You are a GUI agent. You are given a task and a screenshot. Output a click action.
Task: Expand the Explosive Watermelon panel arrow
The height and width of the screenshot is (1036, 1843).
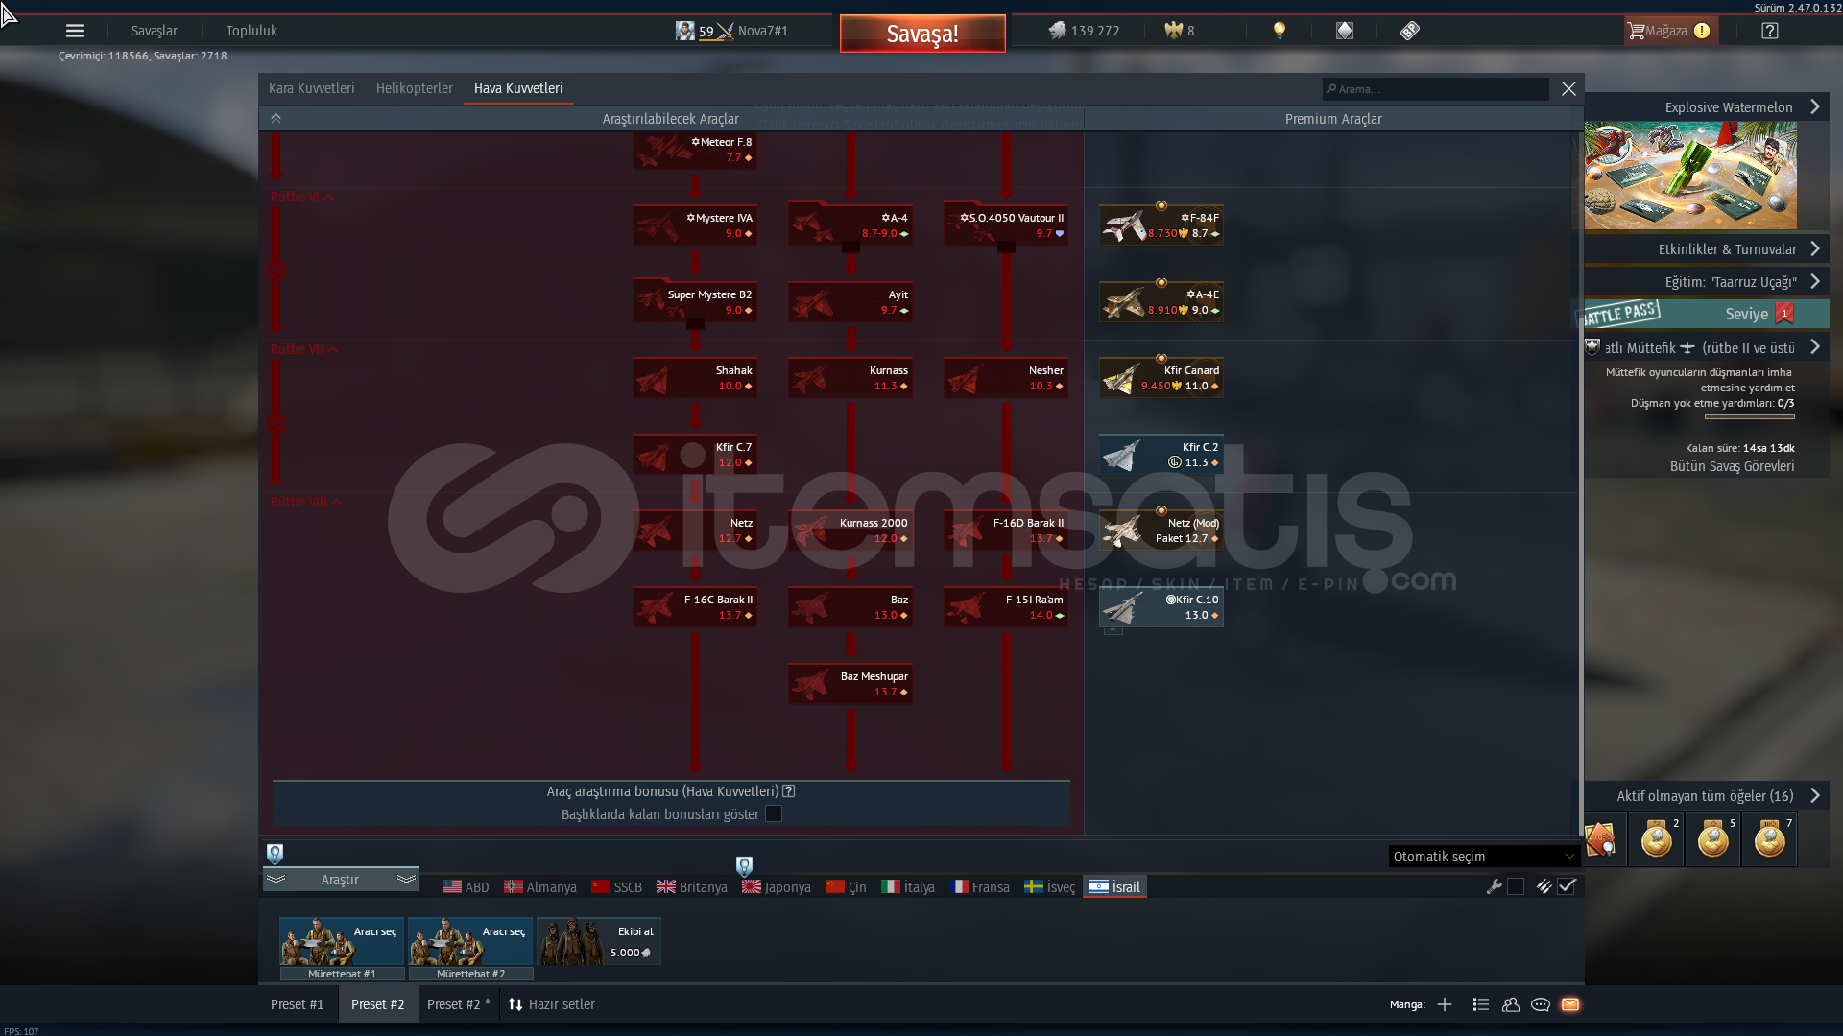[x=1815, y=106]
